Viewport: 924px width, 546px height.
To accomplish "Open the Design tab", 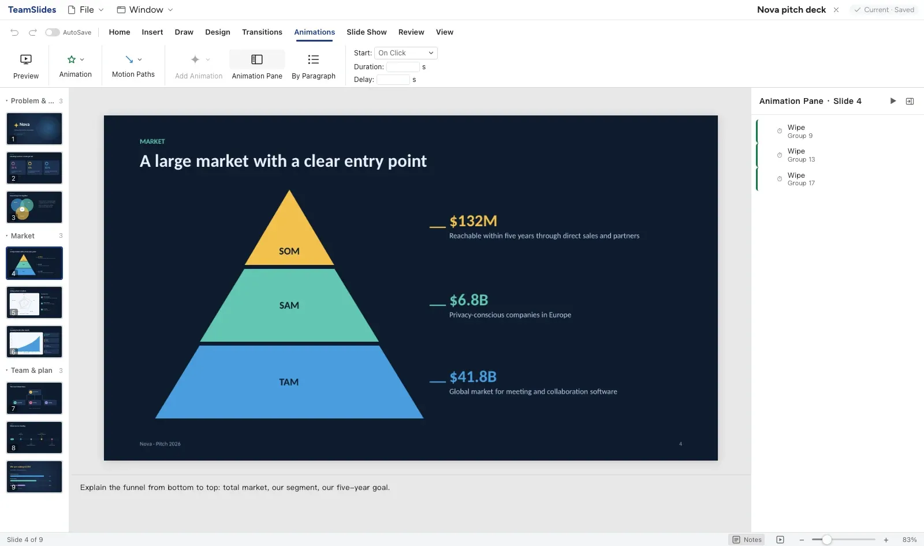I will pos(218,32).
